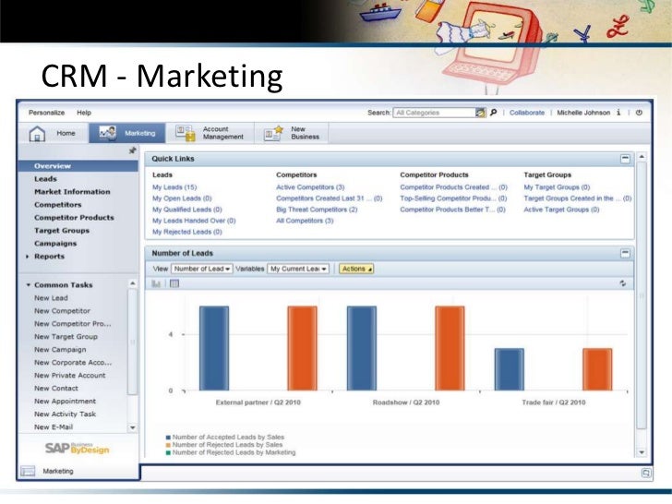Select the Marketing chart icon tab
The image size is (672, 504).
point(107,133)
